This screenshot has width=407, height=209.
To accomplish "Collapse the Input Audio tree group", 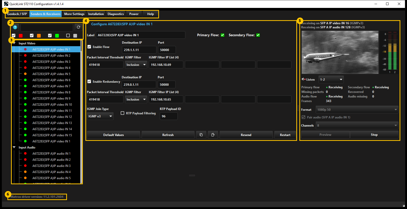I will pyautogui.click(x=14, y=147).
